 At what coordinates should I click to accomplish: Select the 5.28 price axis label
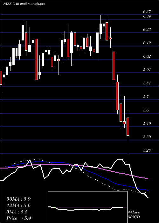147,150
